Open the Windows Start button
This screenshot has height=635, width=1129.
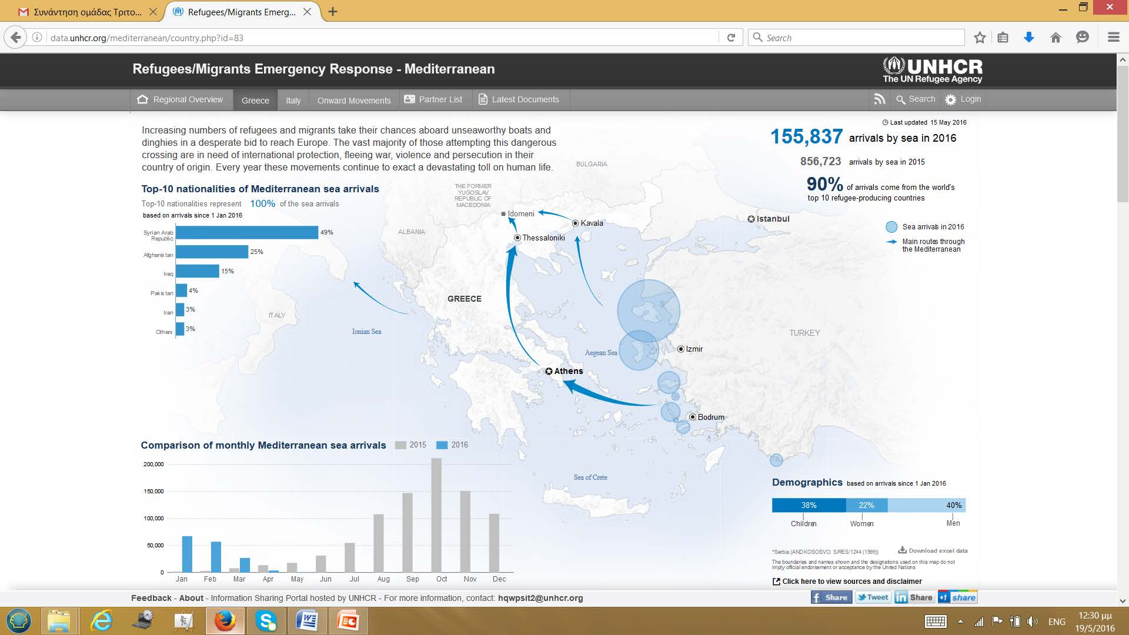tap(19, 621)
